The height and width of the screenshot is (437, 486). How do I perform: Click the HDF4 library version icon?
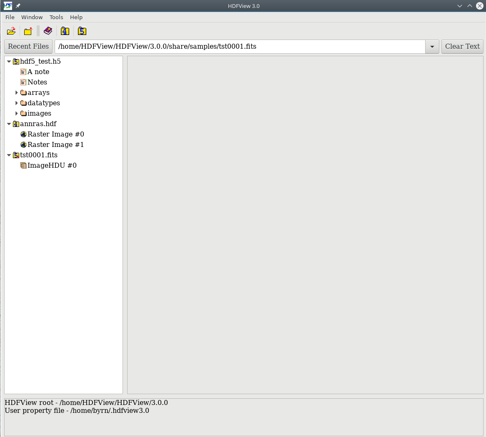point(65,31)
